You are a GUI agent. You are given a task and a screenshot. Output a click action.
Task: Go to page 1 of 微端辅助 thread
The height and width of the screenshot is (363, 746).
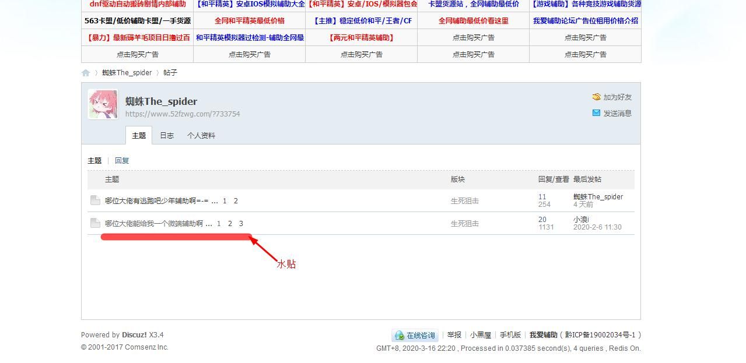[219, 224]
